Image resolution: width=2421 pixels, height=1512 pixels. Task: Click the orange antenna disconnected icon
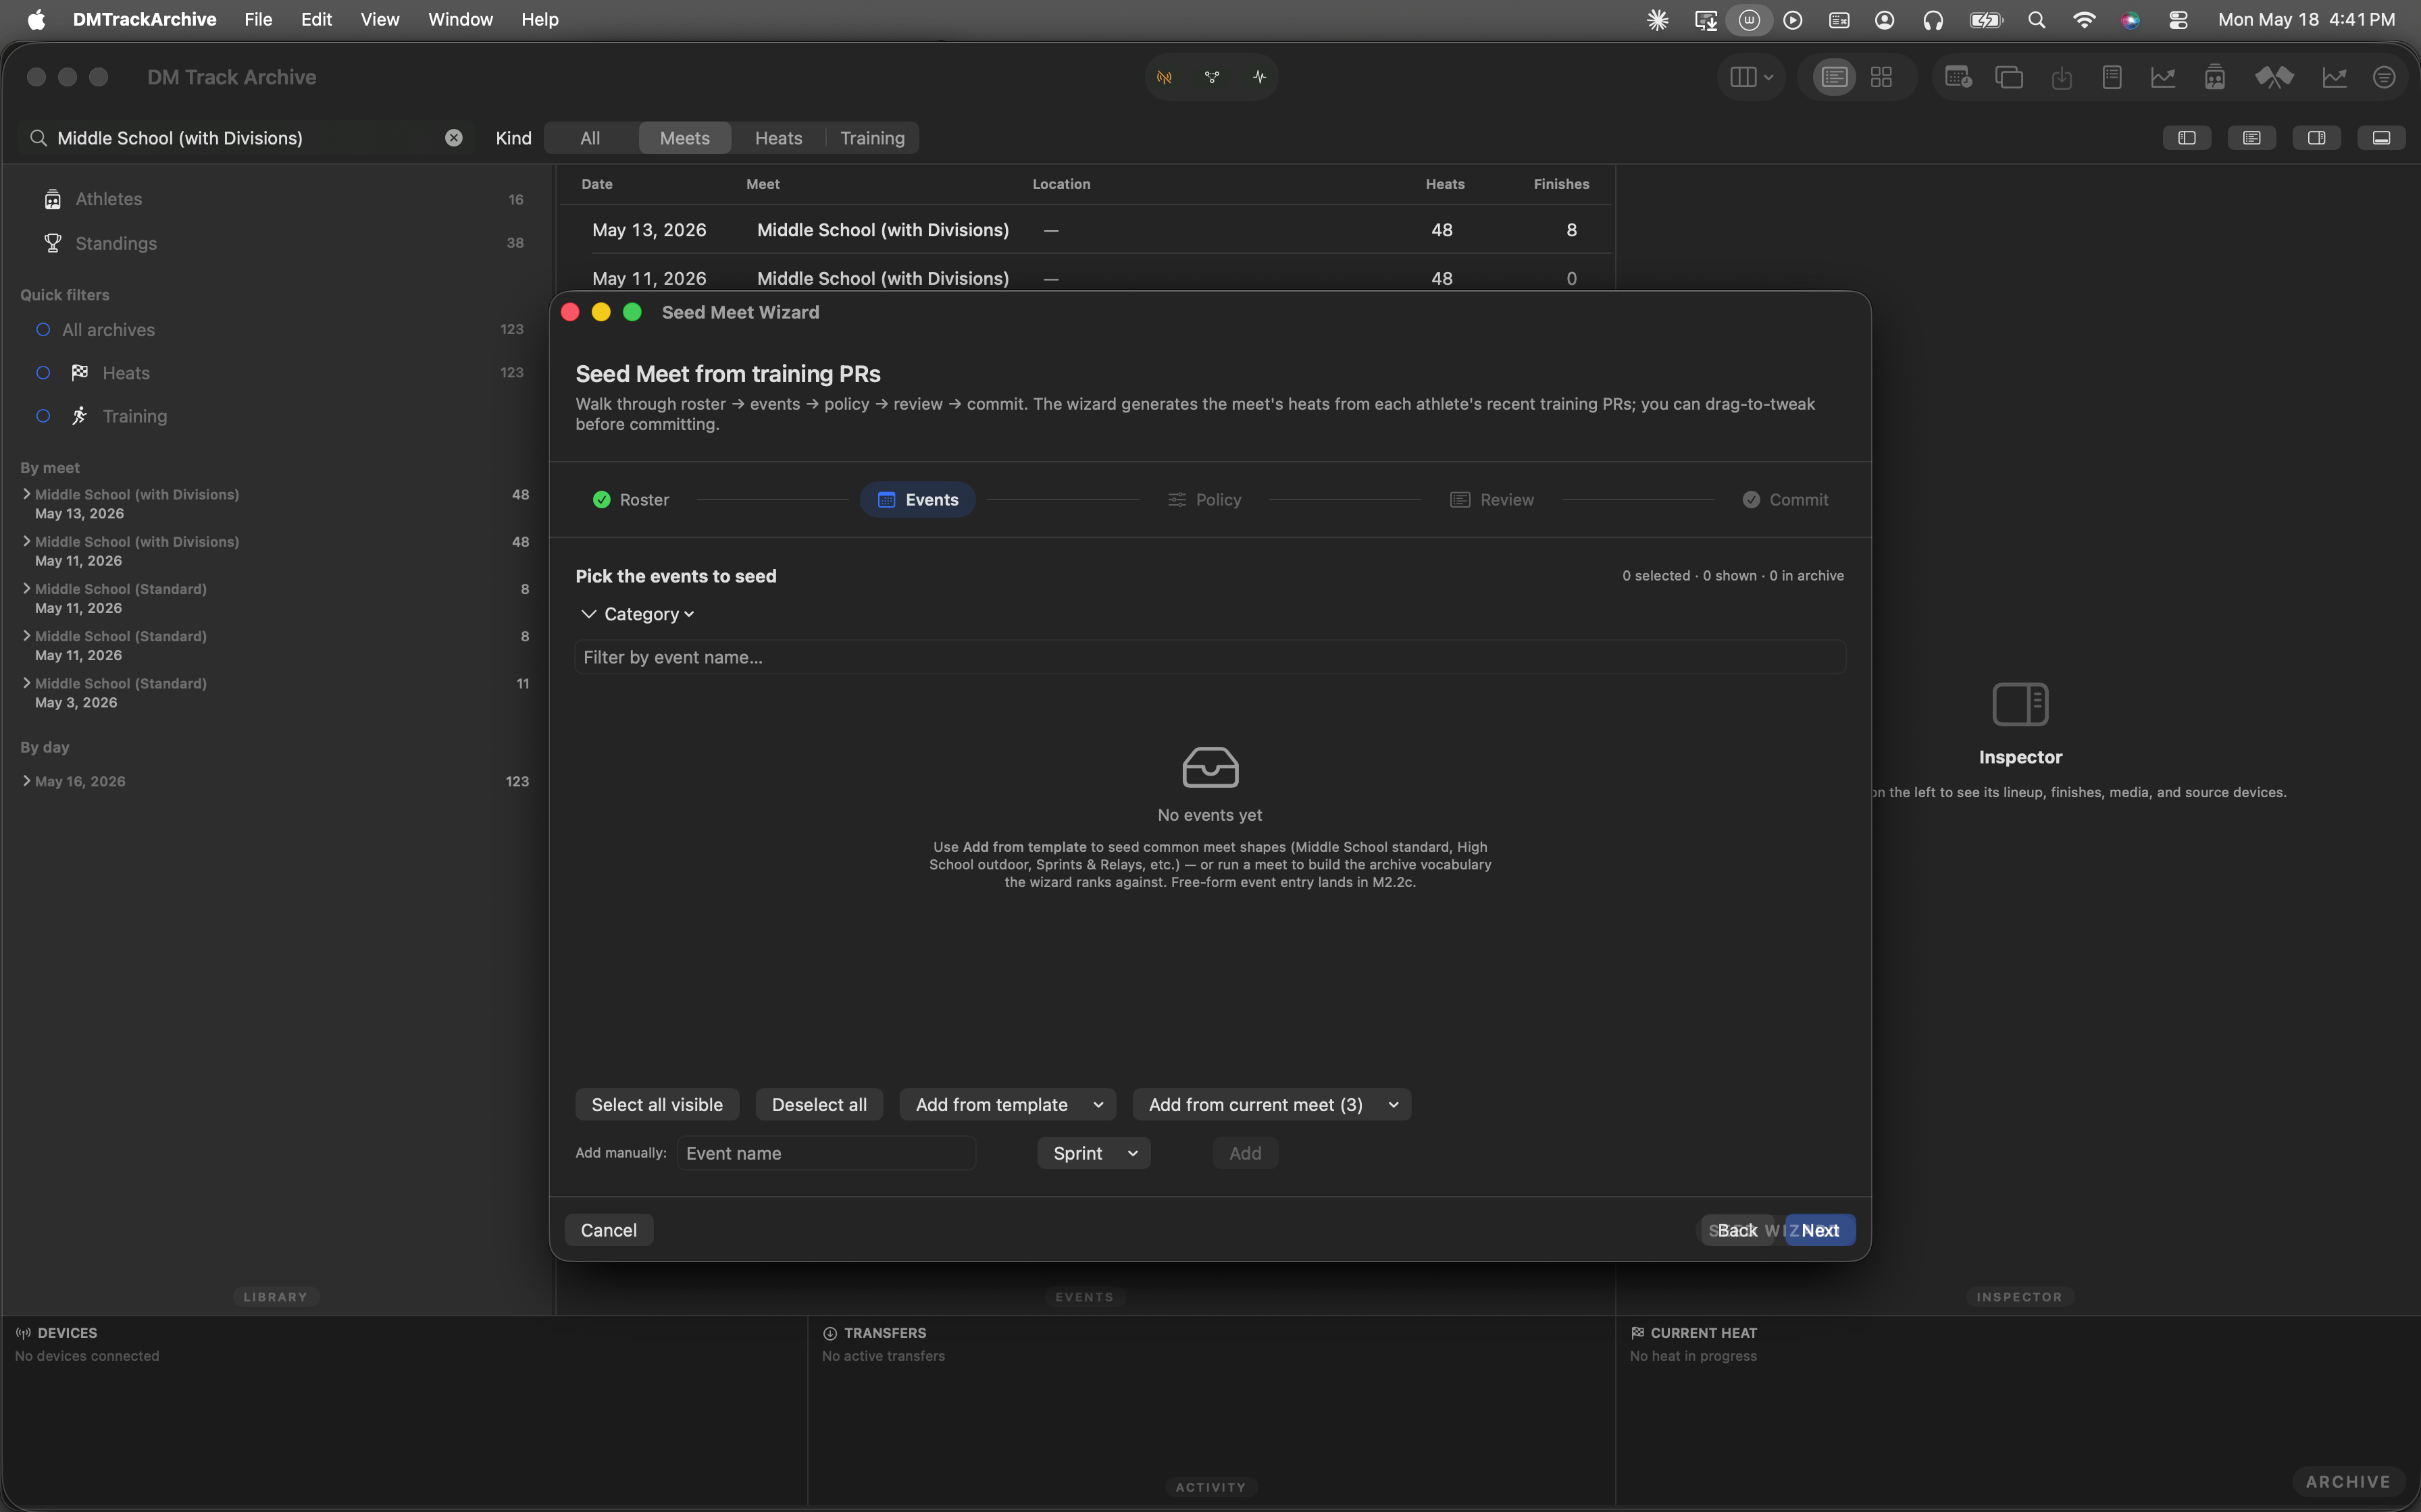point(1165,77)
